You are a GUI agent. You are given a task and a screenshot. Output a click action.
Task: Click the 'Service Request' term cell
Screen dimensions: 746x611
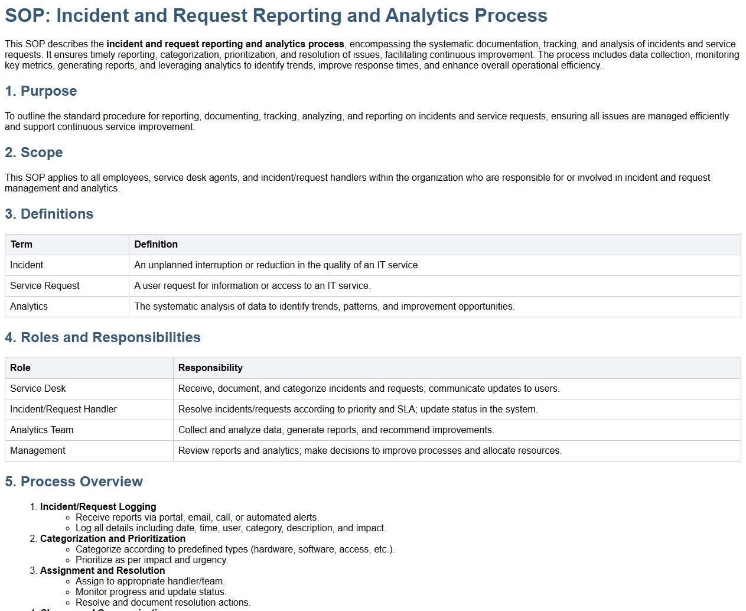tap(45, 286)
